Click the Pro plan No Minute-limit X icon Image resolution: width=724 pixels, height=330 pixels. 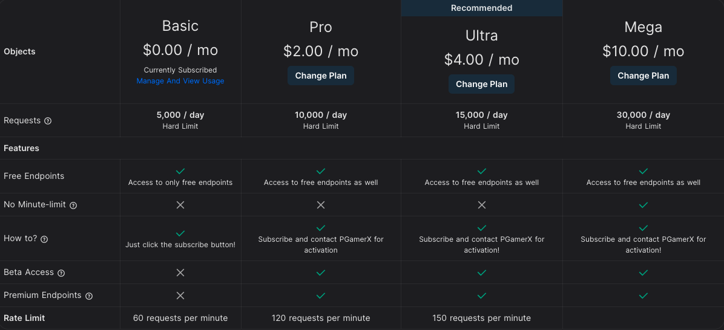[x=321, y=205]
